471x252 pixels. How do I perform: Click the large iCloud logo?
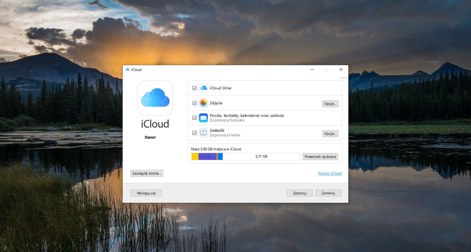(x=155, y=98)
